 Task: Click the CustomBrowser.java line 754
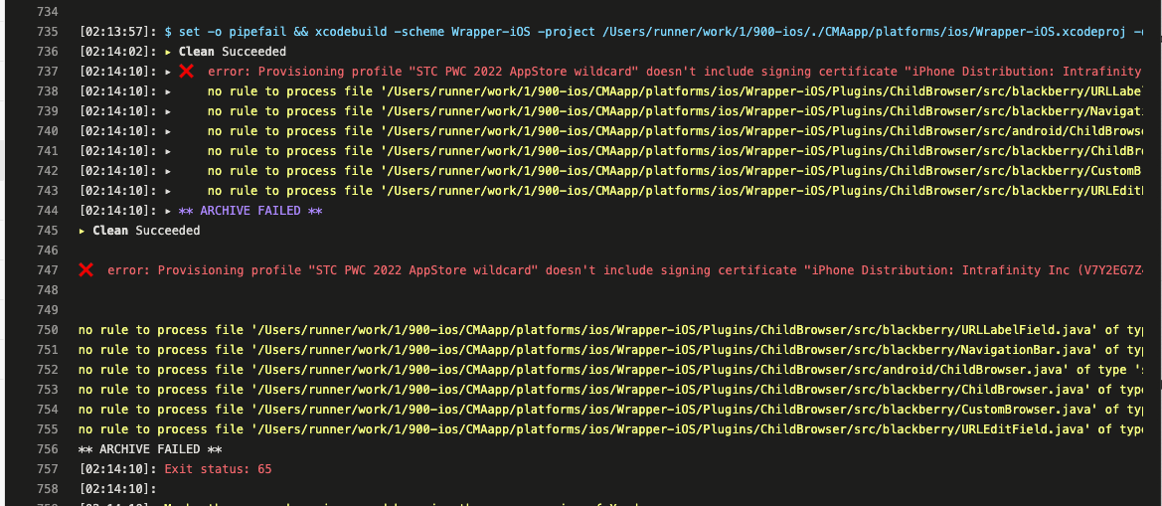(x=610, y=410)
